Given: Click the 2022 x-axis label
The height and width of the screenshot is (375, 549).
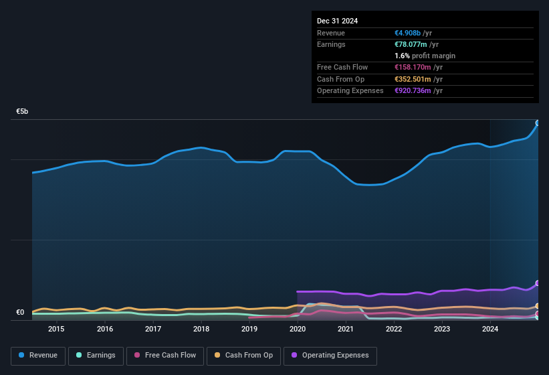Looking at the screenshot, I should [394, 329].
